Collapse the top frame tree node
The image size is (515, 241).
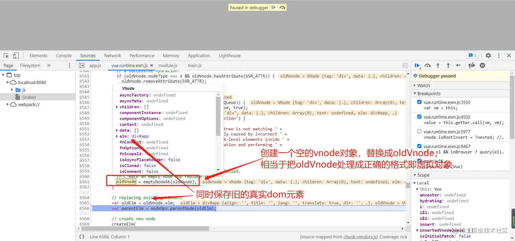[x=3, y=75]
